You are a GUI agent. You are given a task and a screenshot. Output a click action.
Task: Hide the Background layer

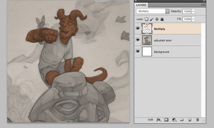pos(138,51)
